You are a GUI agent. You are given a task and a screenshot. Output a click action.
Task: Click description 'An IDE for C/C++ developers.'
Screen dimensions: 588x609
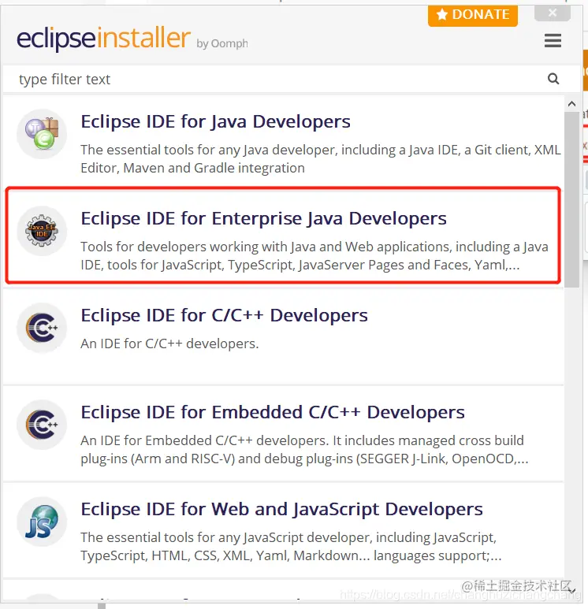pyautogui.click(x=169, y=343)
